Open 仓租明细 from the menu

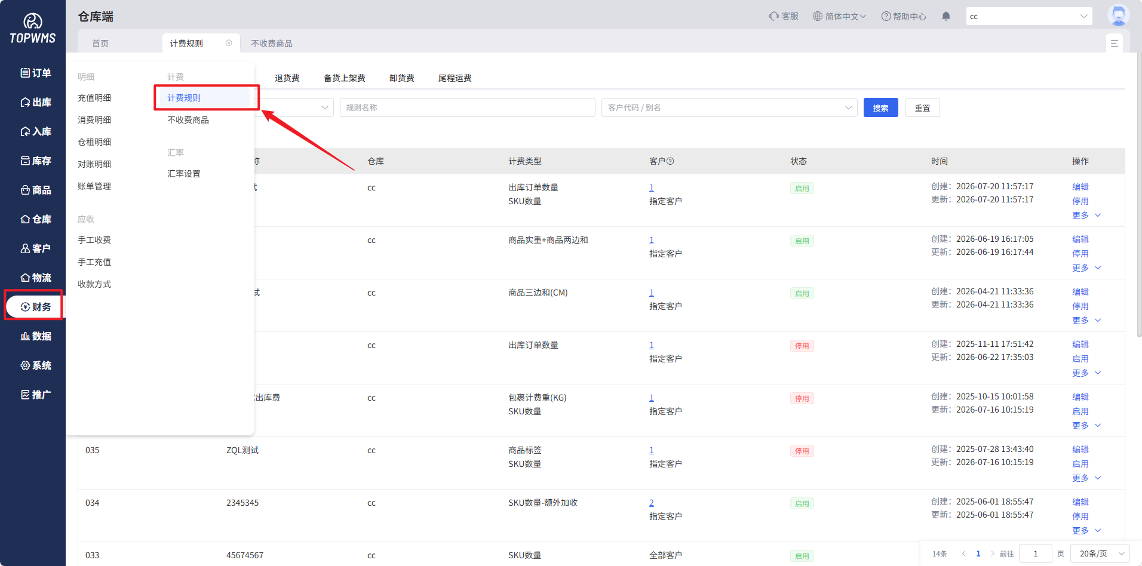click(x=94, y=142)
